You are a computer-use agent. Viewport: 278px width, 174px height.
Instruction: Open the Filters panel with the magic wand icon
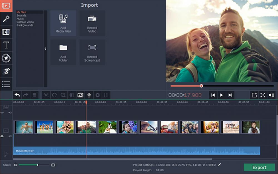coord(6,19)
